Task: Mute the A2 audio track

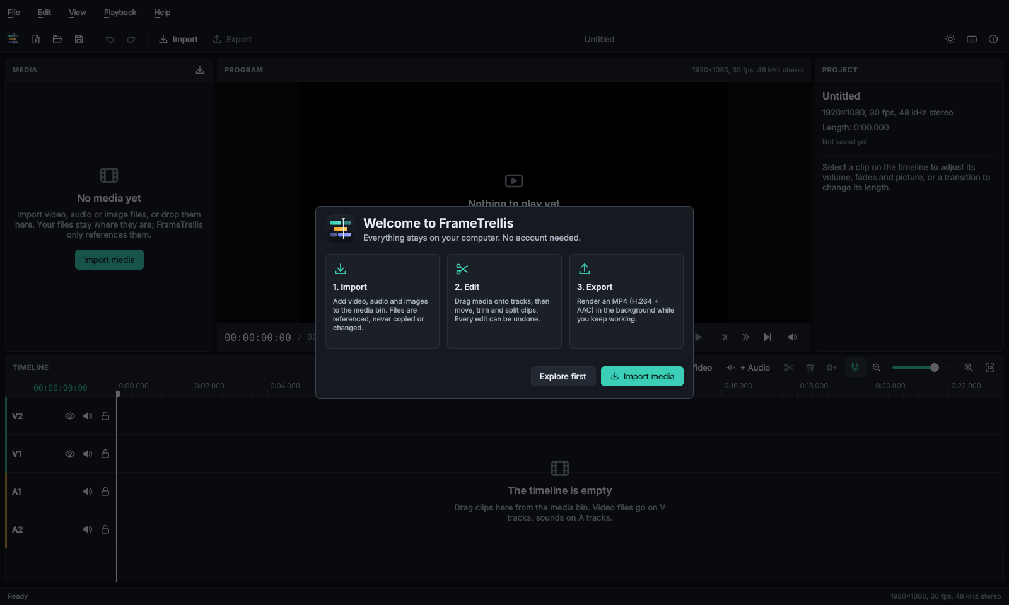Action: tap(88, 529)
